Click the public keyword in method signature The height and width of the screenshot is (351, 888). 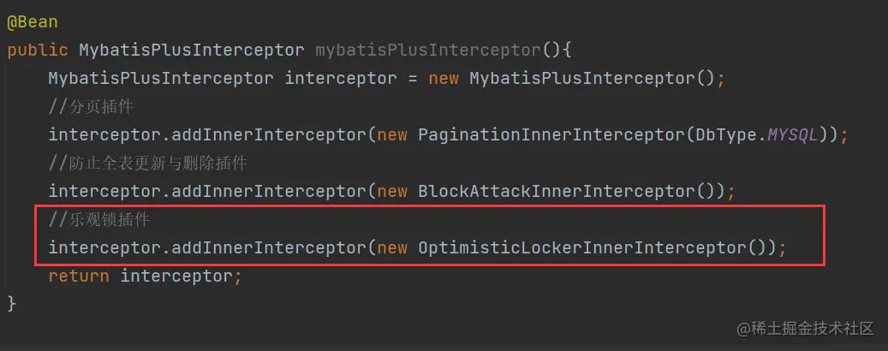click(38, 50)
